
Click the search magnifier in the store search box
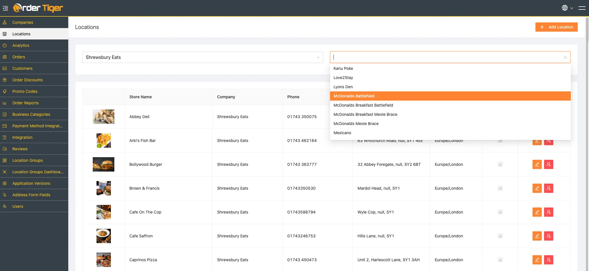565,57
